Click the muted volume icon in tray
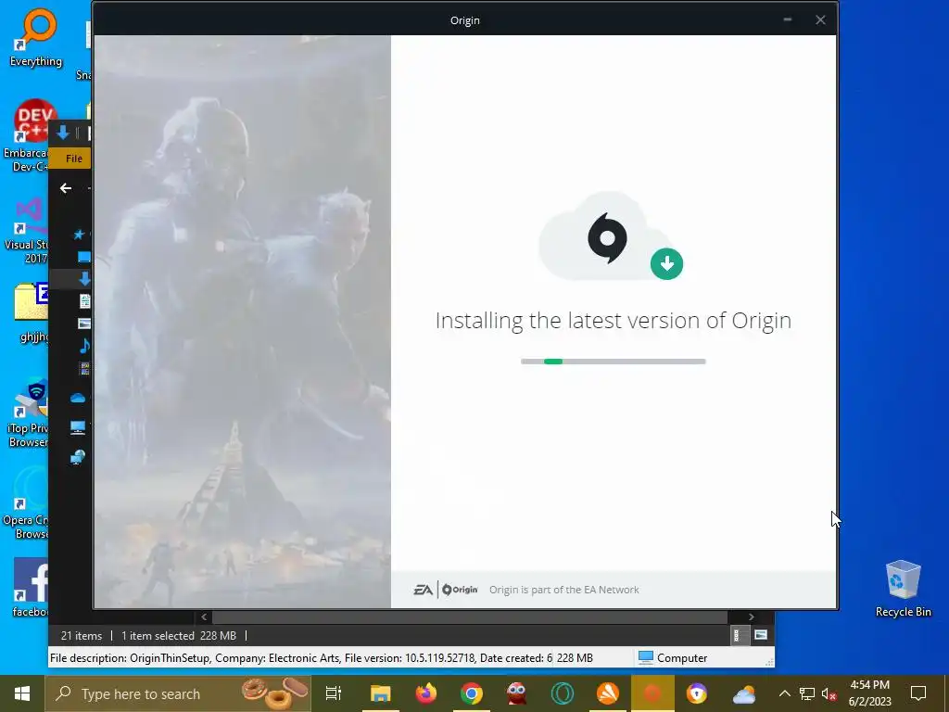949x712 pixels. click(x=829, y=693)
